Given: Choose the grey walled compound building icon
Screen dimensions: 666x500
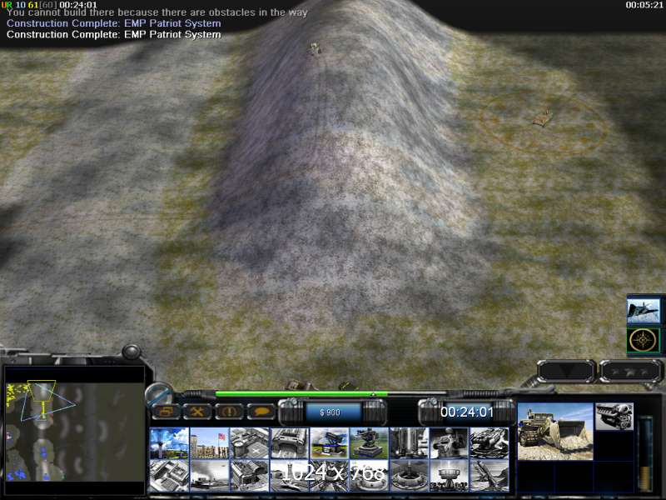Looking at the screenshot, I should [169, 475].
